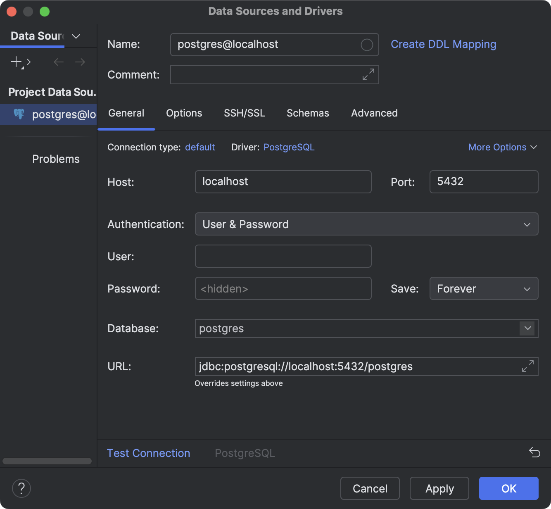Viewport: 551px width, 509px height.
Task: Click the add data source plus icon
Action: coord(15,62)
